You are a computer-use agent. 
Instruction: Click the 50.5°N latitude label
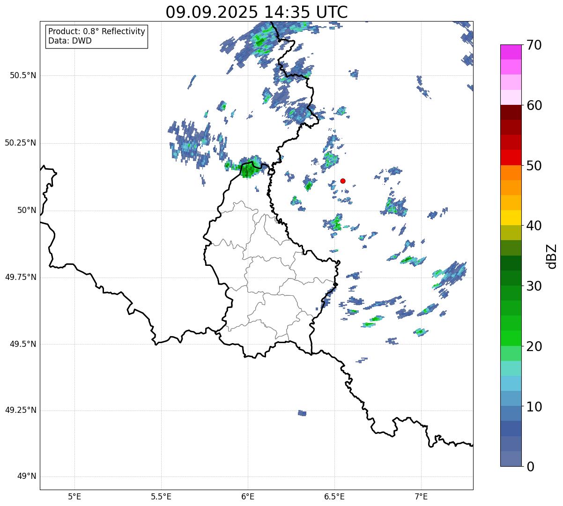(22, 75)
